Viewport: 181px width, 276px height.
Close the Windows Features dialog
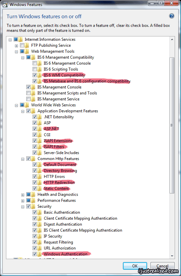point(171,3)
